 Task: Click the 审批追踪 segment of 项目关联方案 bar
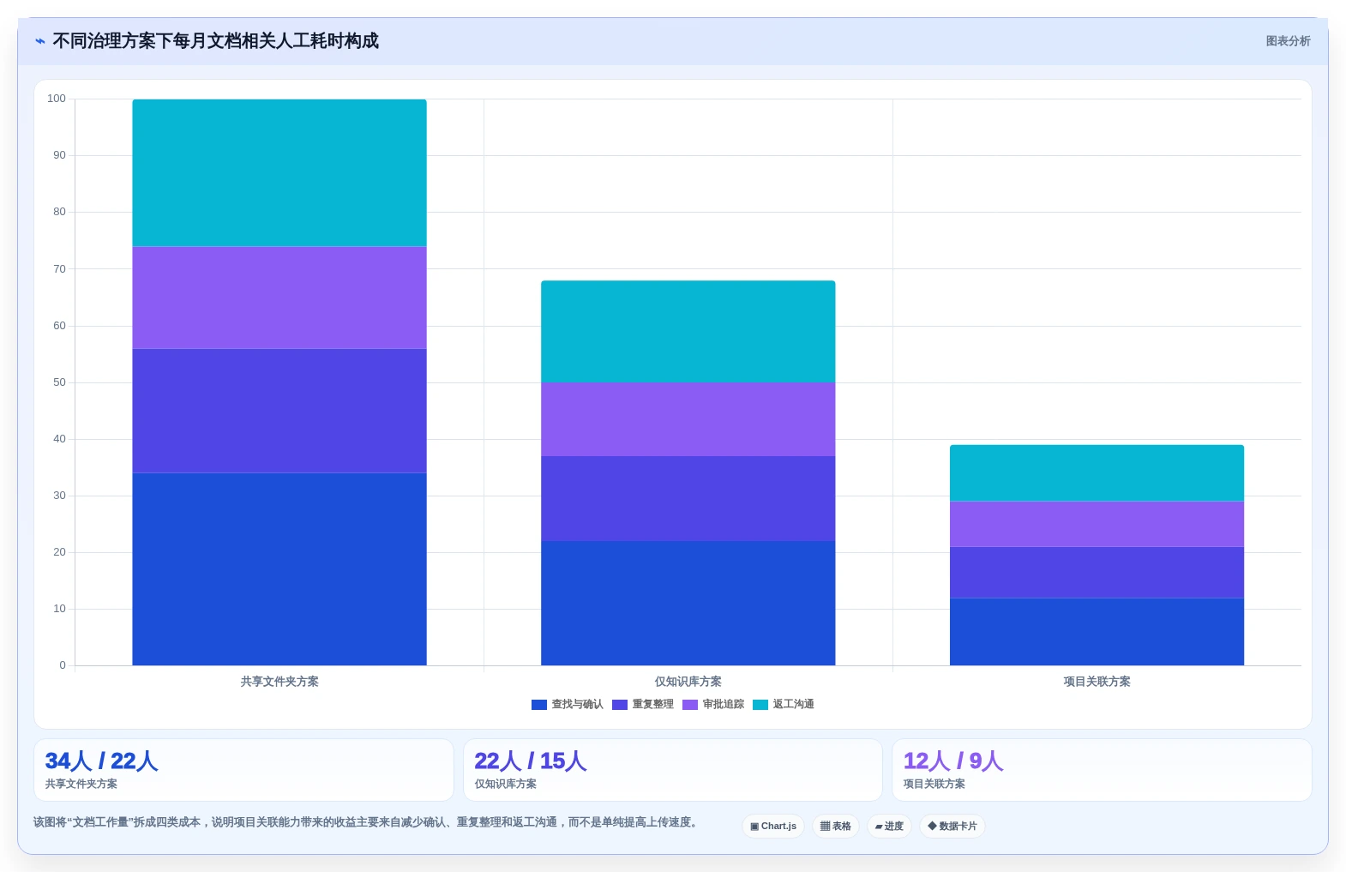click(x=1097, y=524)
